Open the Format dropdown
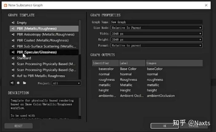 coord(157,46)
